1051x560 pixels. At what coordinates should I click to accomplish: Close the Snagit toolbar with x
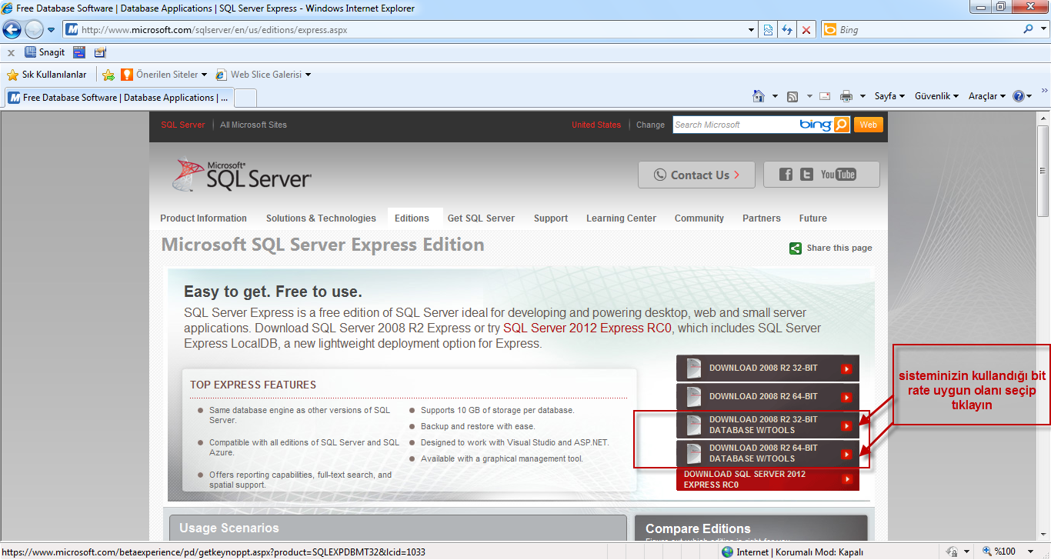[x=11, y=53]
